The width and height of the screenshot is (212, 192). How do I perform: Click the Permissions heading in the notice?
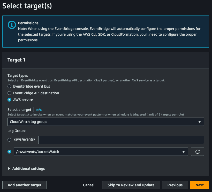[28, 23]
